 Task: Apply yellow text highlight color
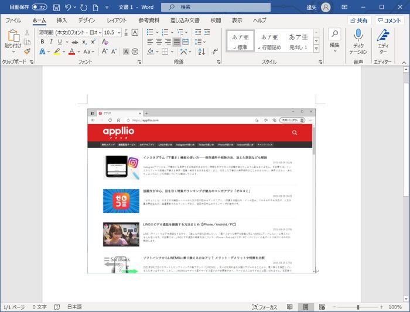click(57, 52)
